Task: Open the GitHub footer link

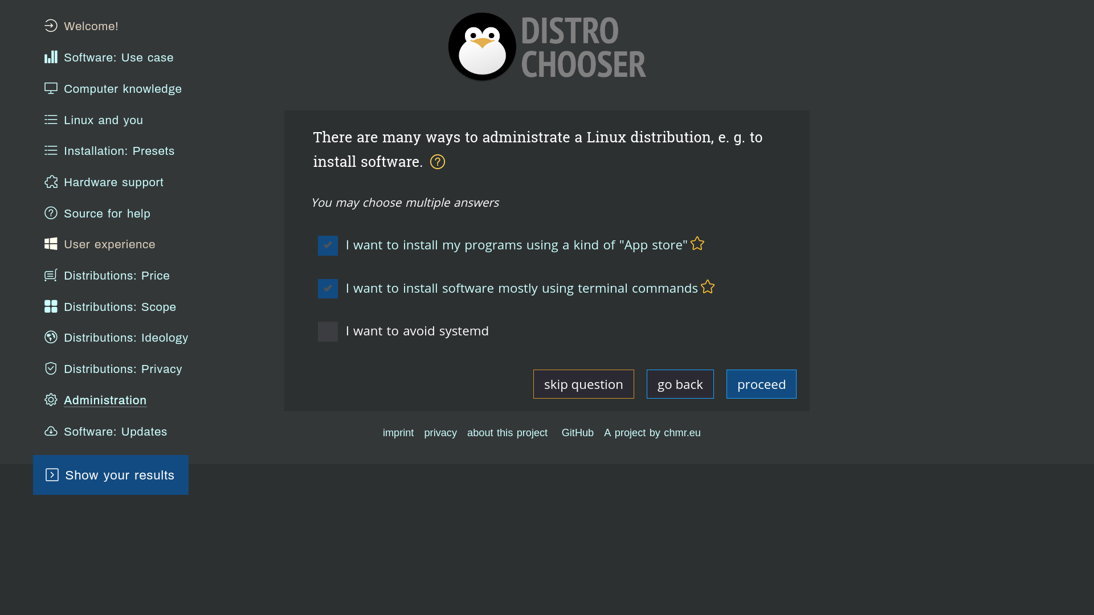Action: [577, 433]
